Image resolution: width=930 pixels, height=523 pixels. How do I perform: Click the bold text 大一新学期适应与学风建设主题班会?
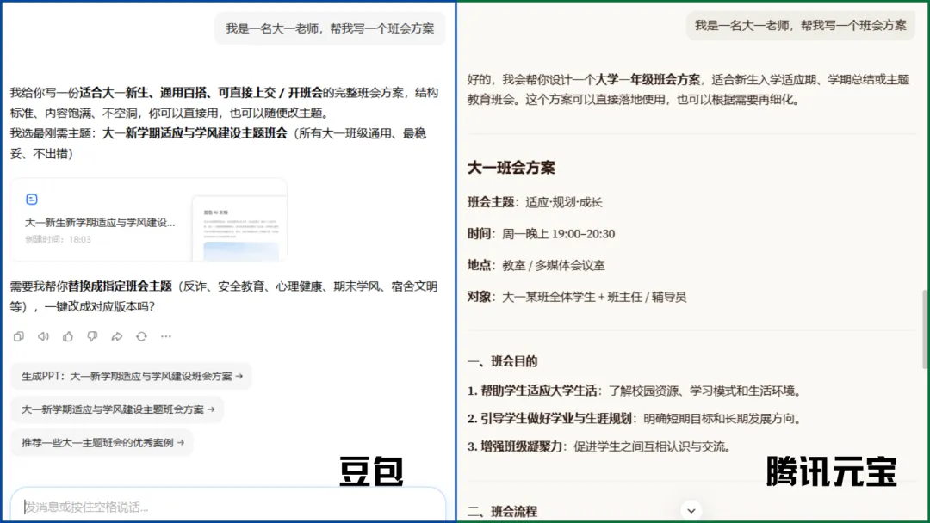[x=195, y=133]
